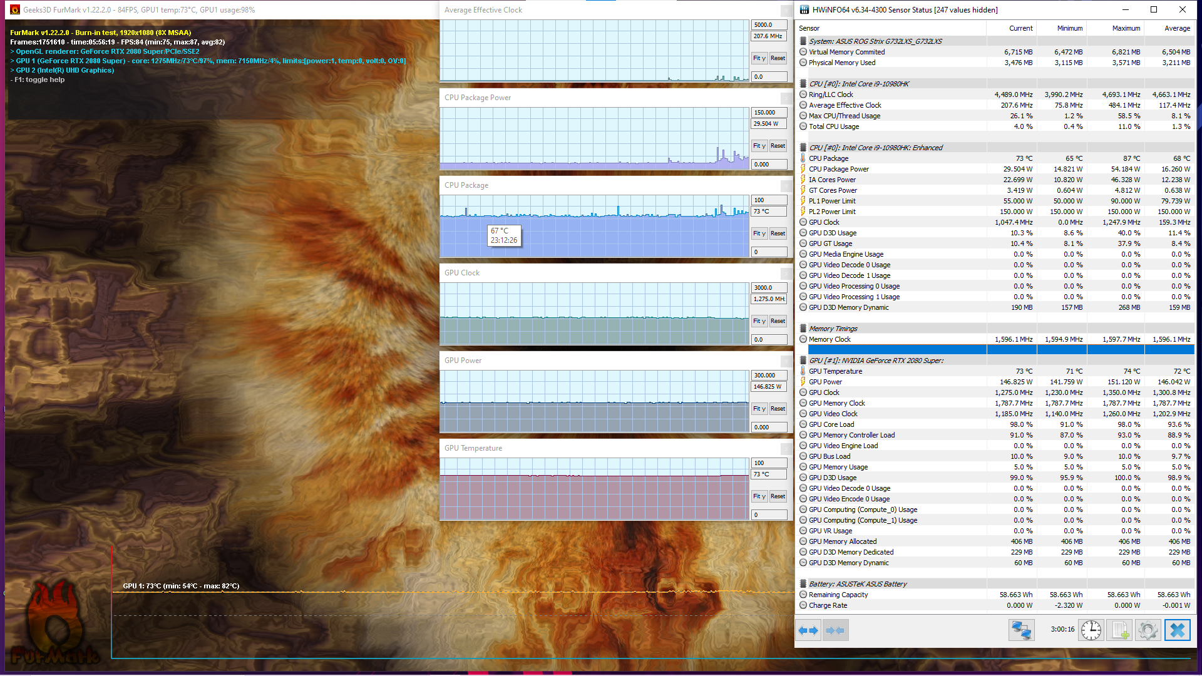Click Fit y in GPU Temperature graph
Screen dimensions: 1202x676
(x=759, y=496)
